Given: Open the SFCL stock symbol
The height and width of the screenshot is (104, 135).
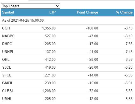Looking at the screenshot, I should [x=7, y=75].
